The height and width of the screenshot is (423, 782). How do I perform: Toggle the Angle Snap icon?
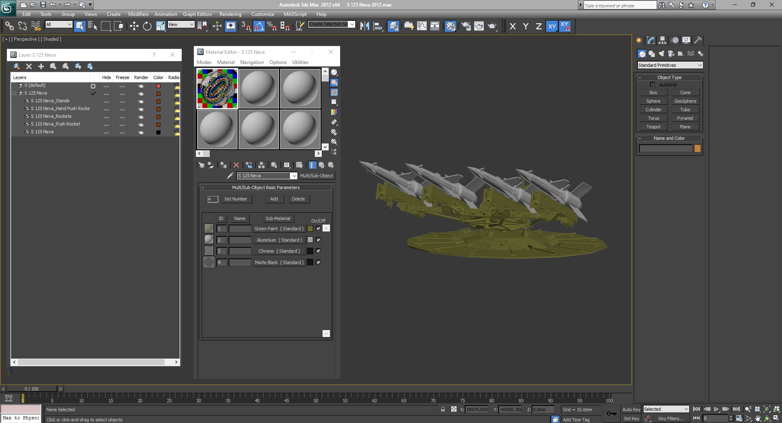point(259,26)
